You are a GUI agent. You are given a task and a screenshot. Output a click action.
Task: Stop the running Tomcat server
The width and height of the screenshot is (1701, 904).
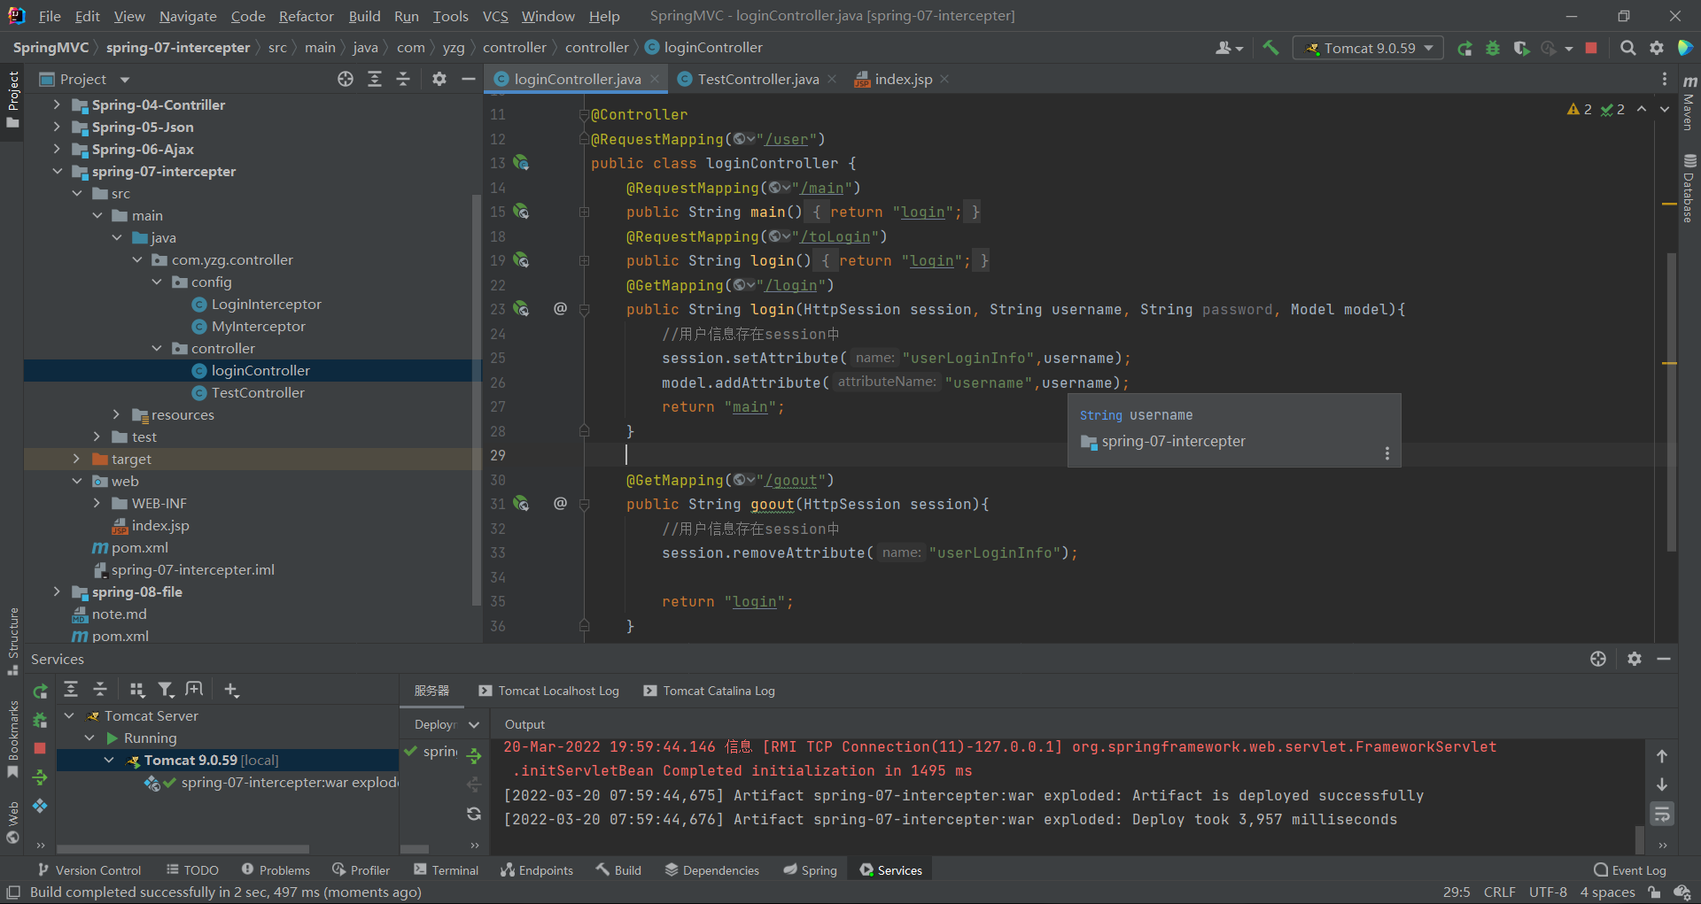[1591, 48]
